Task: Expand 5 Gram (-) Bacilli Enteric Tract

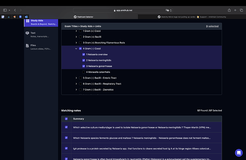Action: (76, 78)
